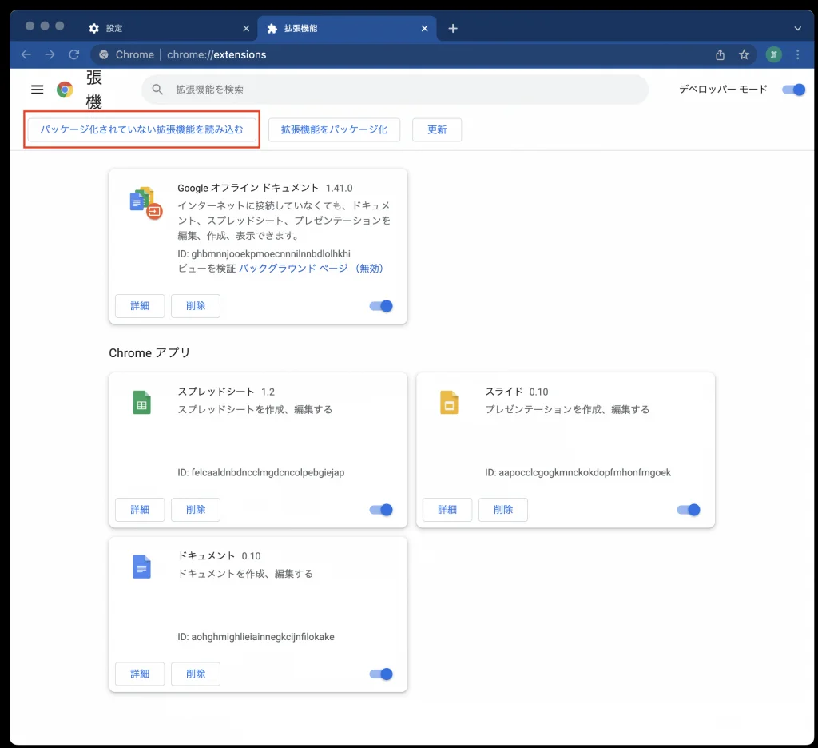Bookmark this page with star icon
818x748 pixels.
(744, 54)
